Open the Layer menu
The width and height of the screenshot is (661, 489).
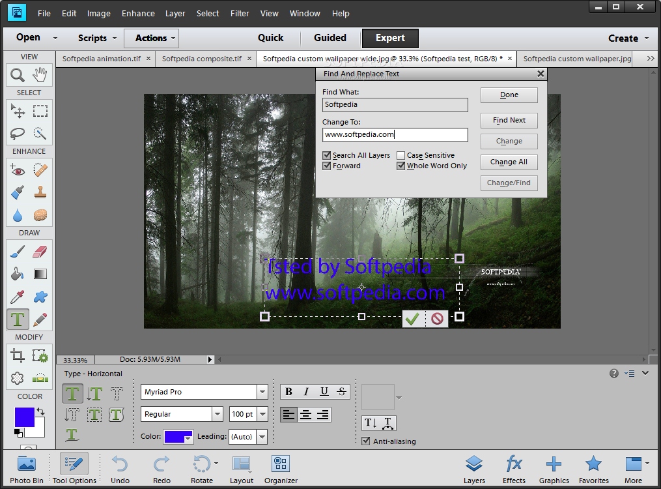click(175, 14)
